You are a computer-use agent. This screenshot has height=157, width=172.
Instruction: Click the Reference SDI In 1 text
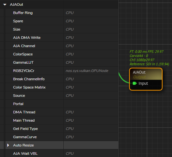[x=149, y=64]
